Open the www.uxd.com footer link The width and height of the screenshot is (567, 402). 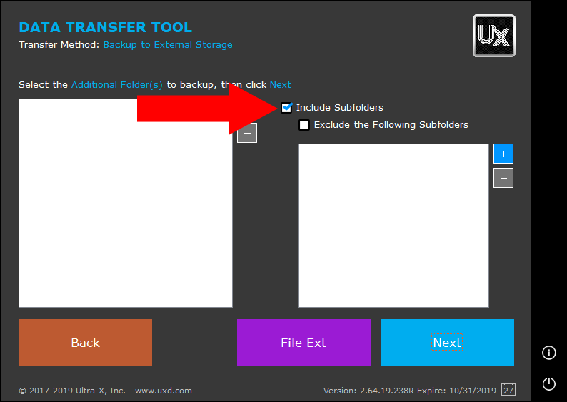tap(164, 391)
